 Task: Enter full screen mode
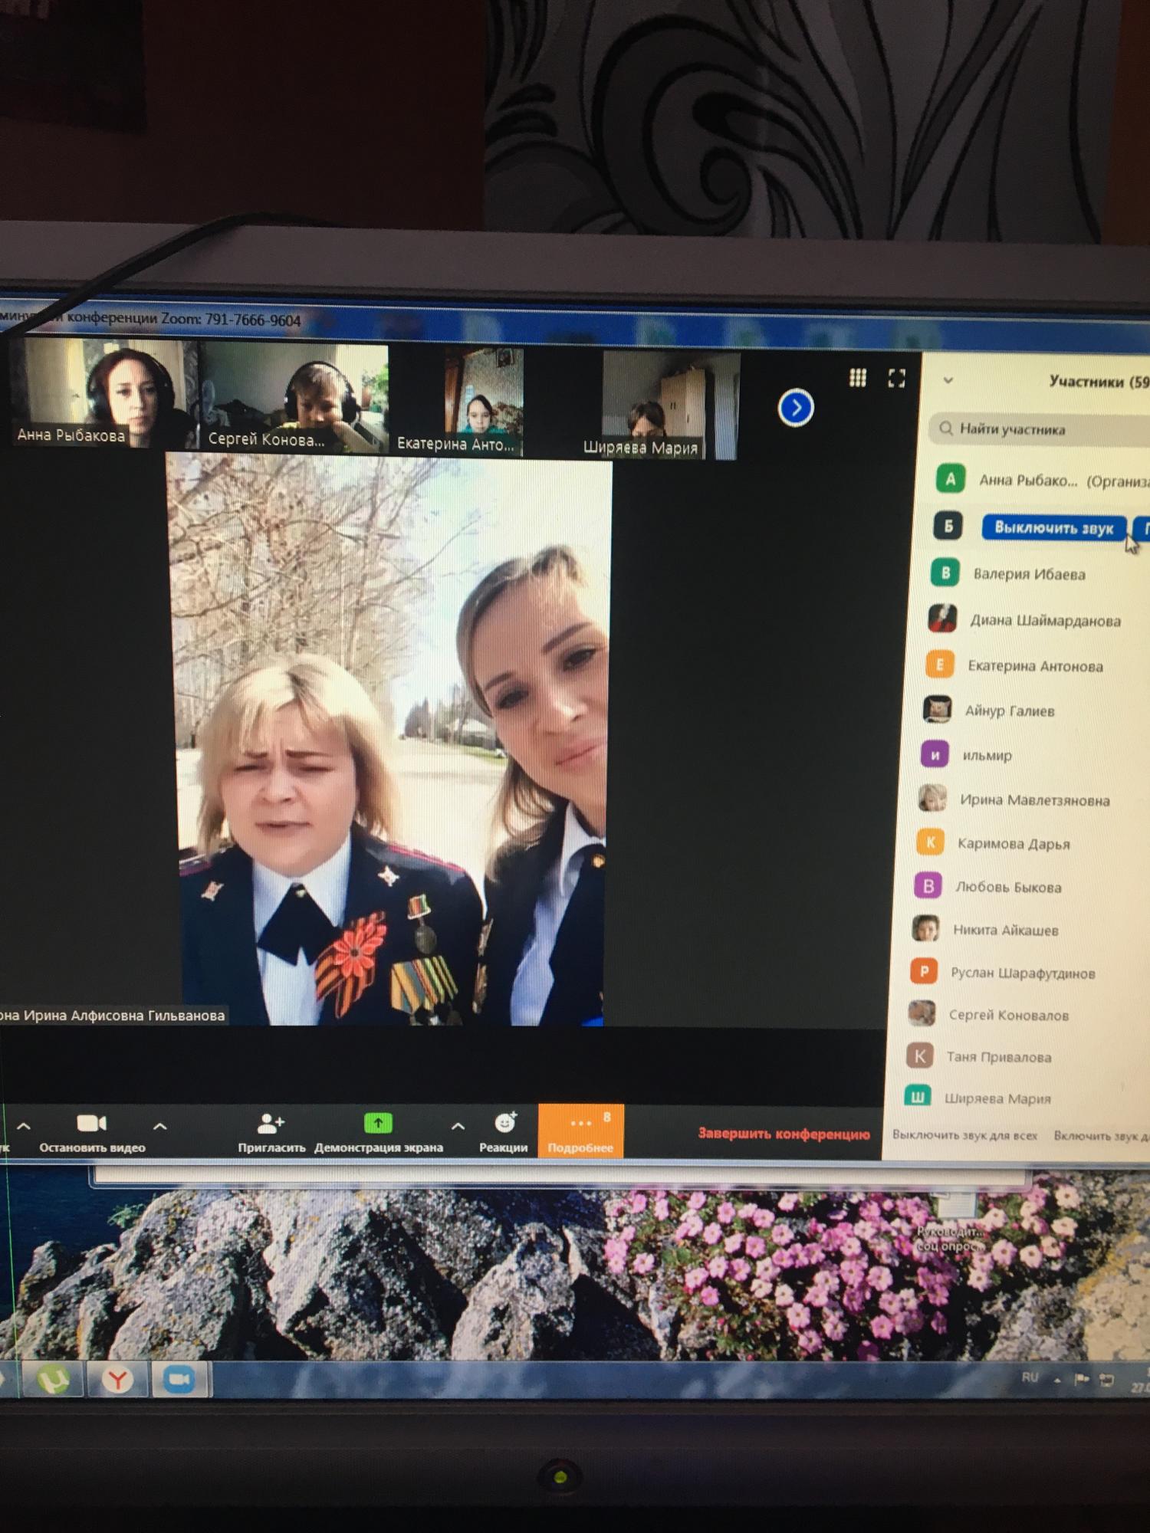pos(896,378)
